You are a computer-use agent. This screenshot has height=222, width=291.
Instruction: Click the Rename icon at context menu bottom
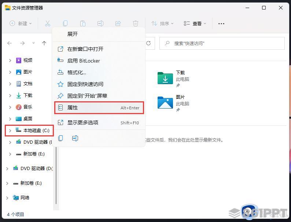coord(75,138)
